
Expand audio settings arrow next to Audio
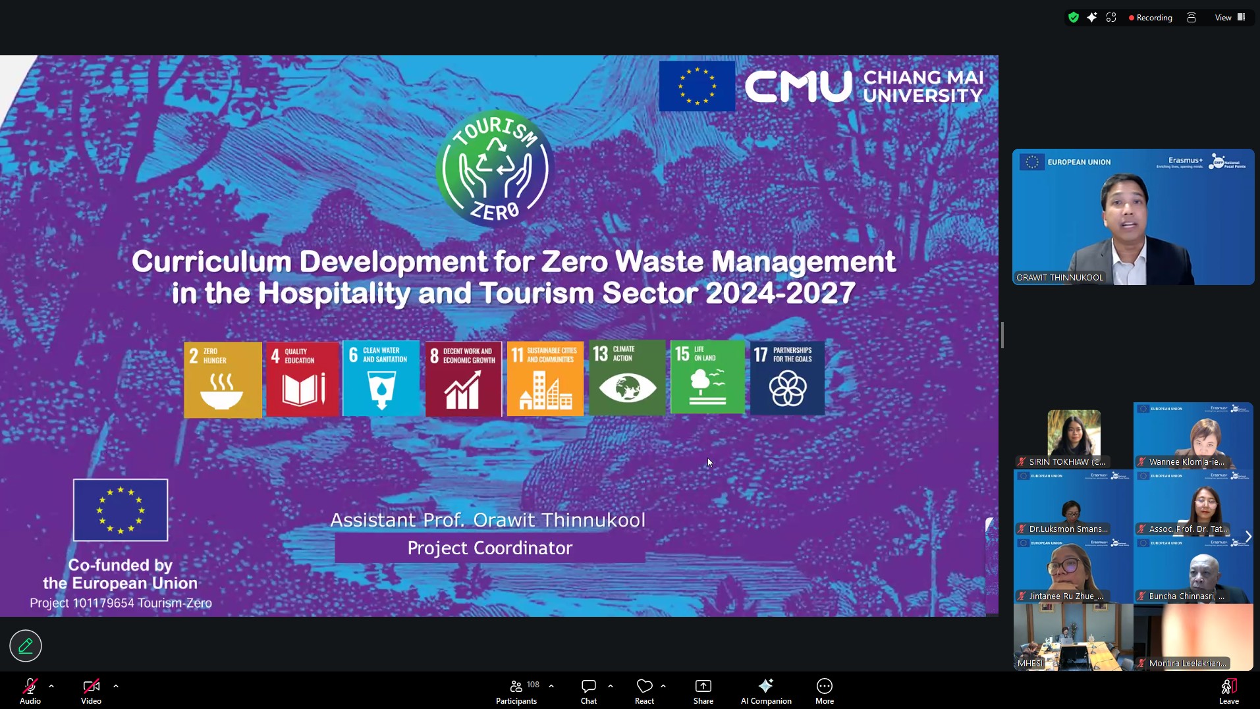coord(51,686)
